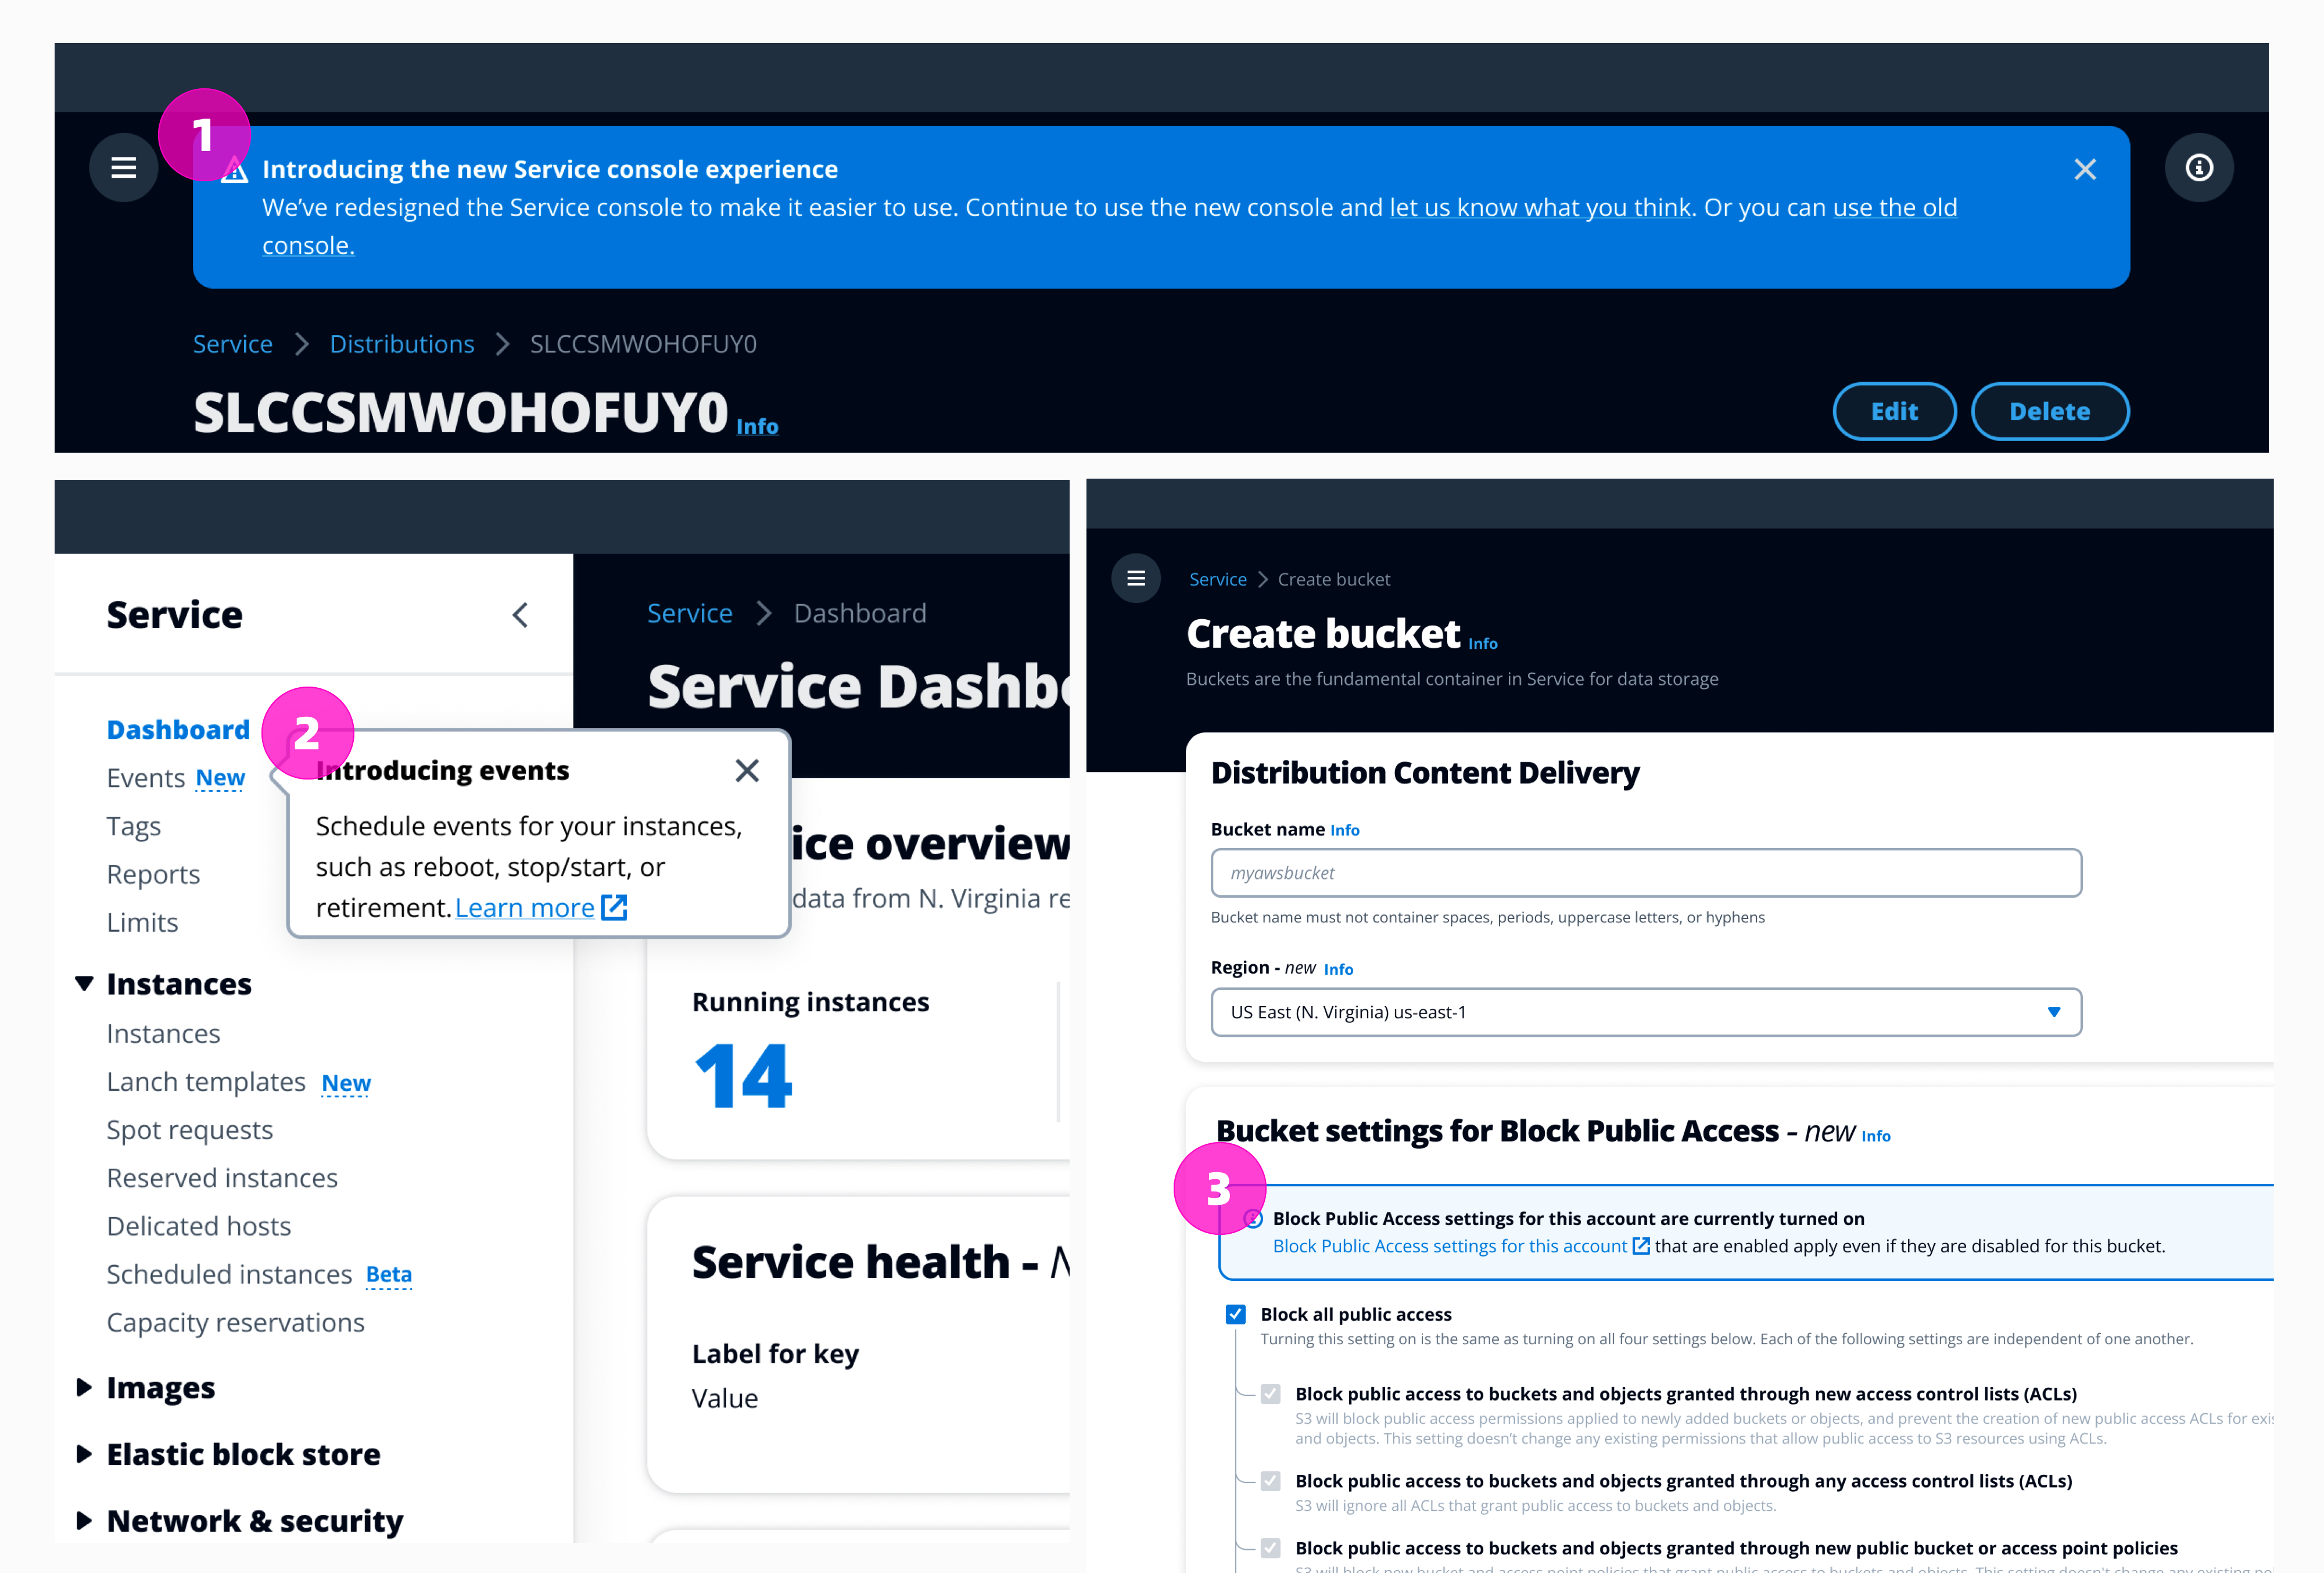Toggle Block all public access checkbox on
Image resolution: width=2324 pixels, height=1573 pixels.
(x=1234, y=1313)
